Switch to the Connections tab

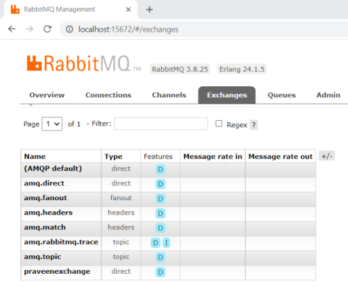point(108,95)
